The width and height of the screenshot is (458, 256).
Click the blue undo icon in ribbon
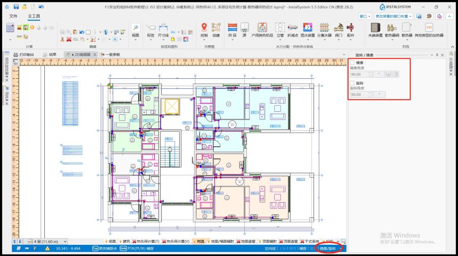[x=81, y=32]
